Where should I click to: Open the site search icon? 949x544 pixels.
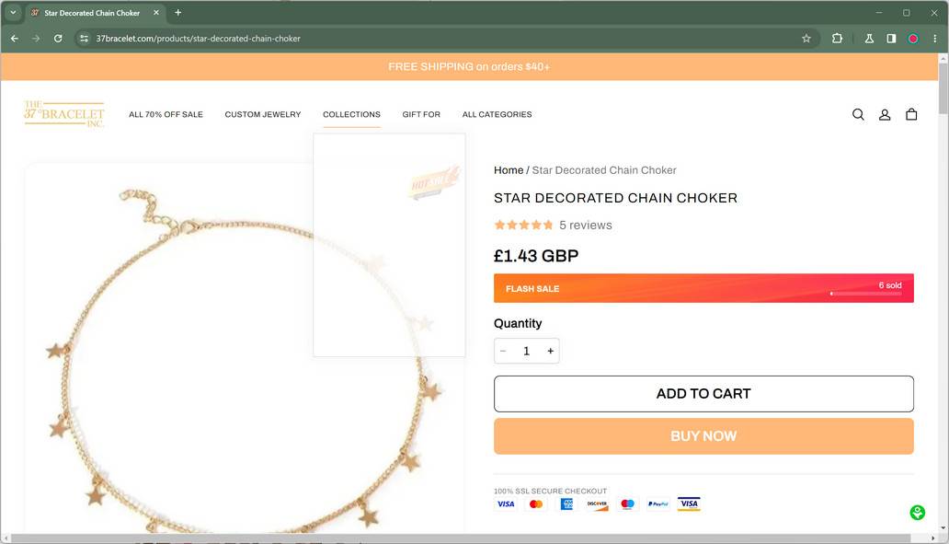(858, 115)
